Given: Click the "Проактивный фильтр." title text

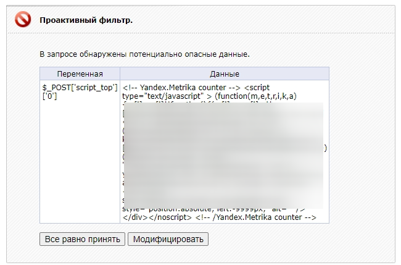Looking at the screenshot, I should click(x=86, y=20).
